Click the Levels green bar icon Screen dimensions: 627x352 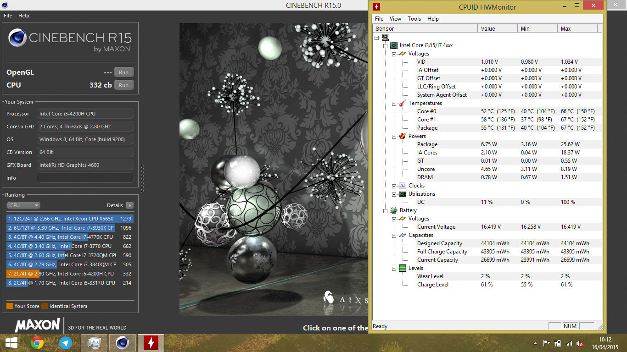coord(402,268)
